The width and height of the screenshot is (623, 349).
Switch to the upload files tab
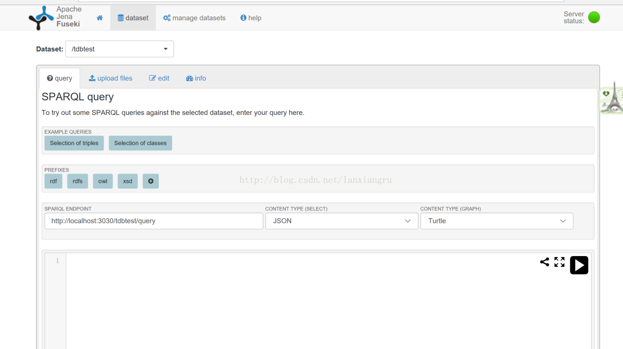(x=111, y=78)
